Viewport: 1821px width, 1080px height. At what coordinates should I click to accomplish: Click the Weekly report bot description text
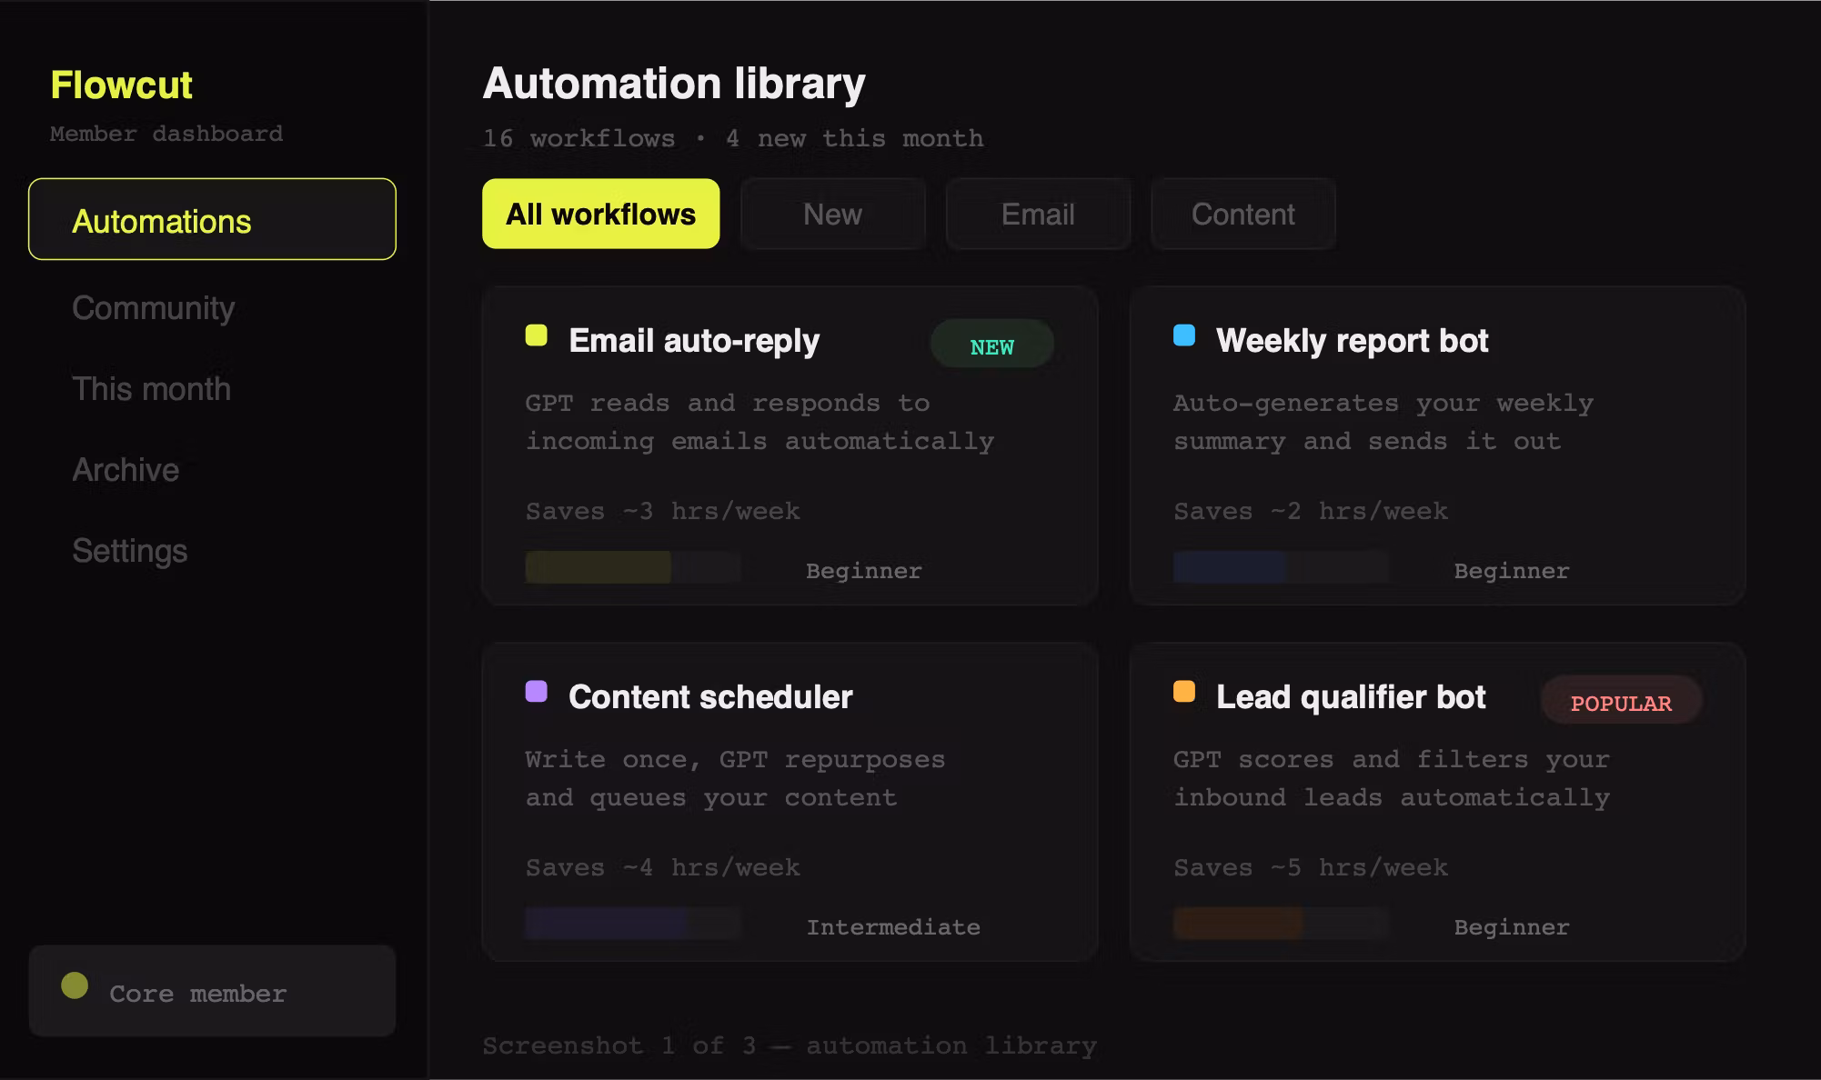(x=1383, y=422)
